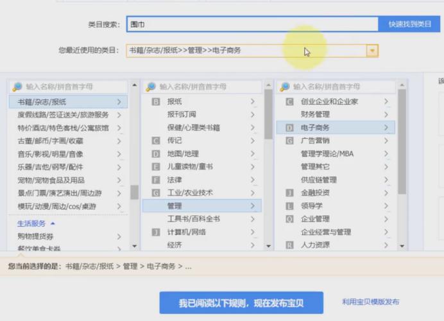Select 乐器/吉他/钢琴/配件 category
444x321 pixels.
68,167
